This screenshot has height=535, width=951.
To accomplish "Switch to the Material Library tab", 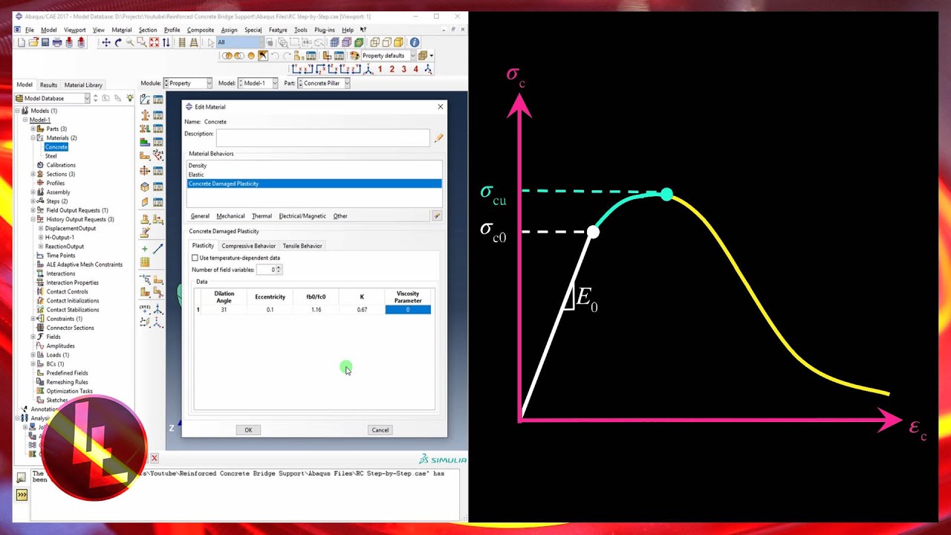I will [83, 85].
